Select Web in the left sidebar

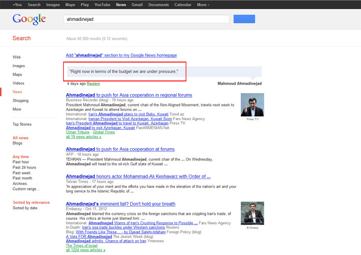click(17, 57)
